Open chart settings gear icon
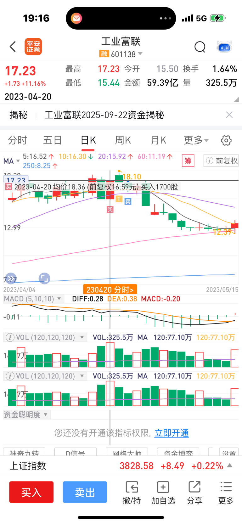242x524 pixels. tap(226, 140)
